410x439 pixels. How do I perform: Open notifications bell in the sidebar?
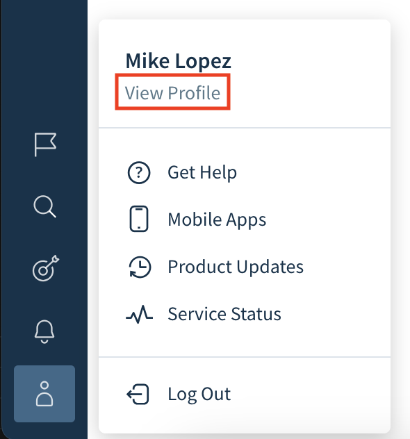[x=44, y=331]
